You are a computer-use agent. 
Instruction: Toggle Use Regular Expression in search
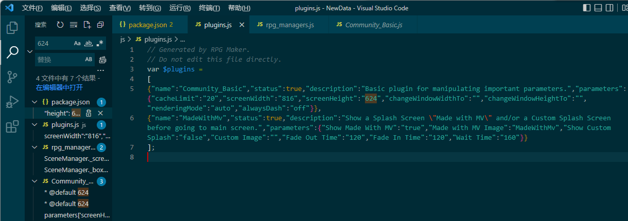[x=100, y=43]
